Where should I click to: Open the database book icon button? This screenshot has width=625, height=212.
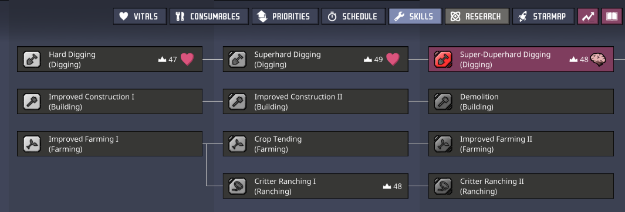[612, 16]
